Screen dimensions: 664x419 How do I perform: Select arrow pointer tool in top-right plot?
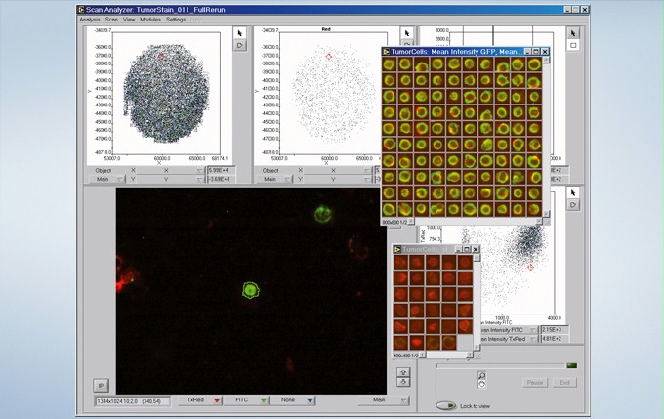(573, 33)
